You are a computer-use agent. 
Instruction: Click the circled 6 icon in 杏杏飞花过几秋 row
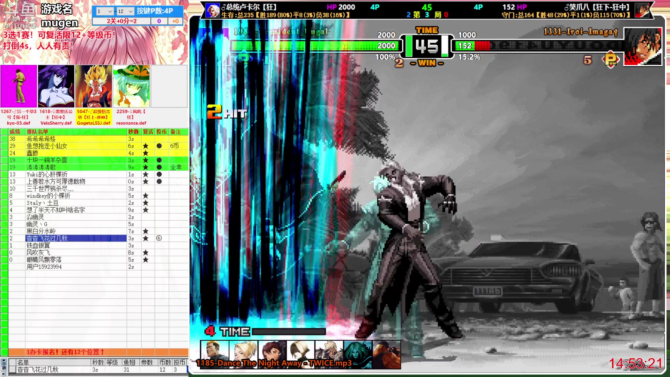(159, 238)
